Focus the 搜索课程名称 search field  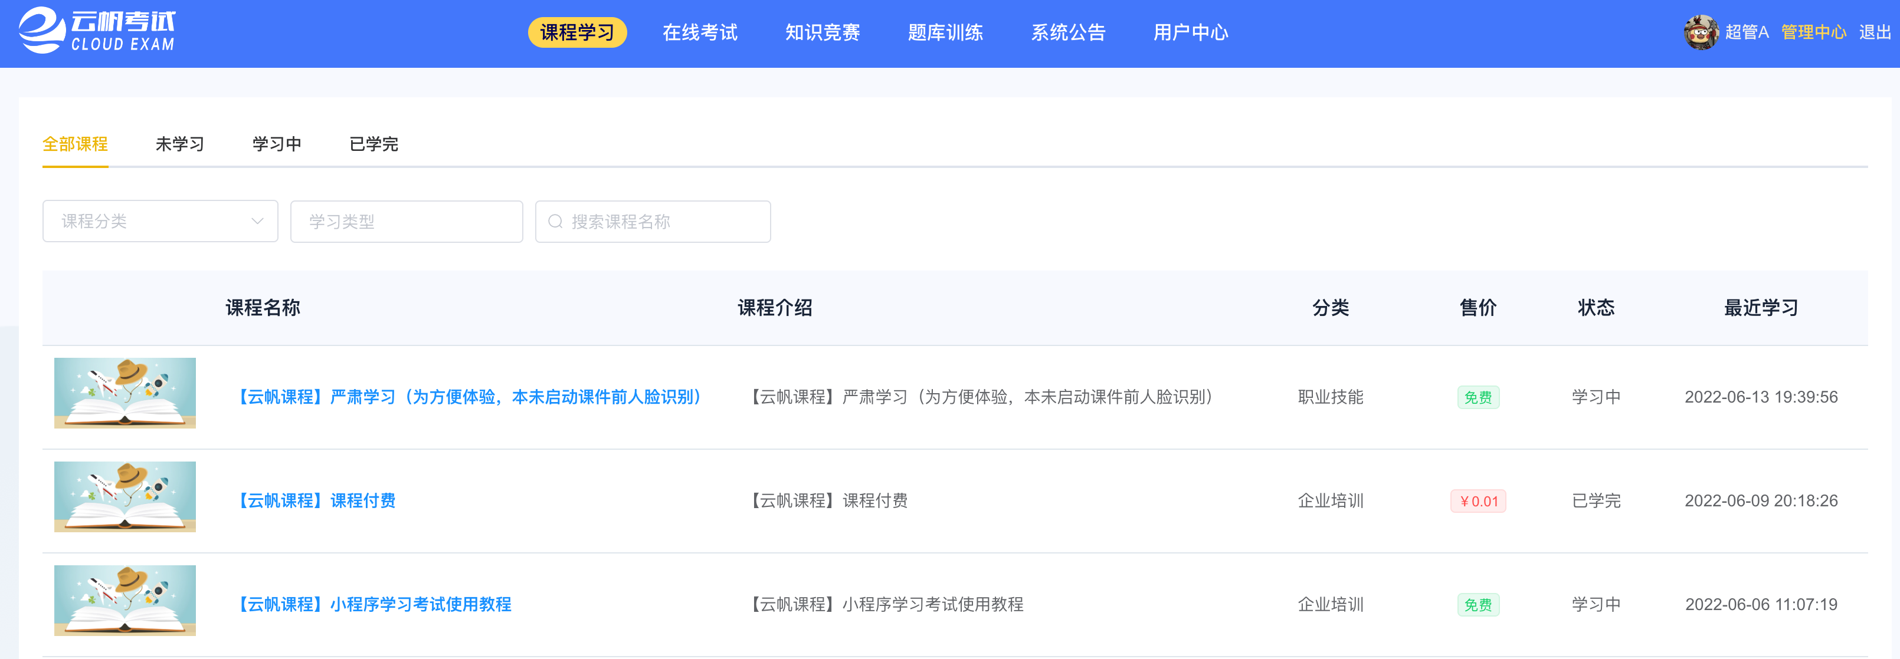pyautogui.click(x=653, y=221)
